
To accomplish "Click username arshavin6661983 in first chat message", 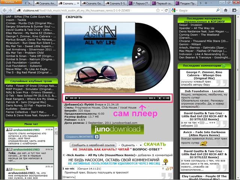I will point(26,130).
